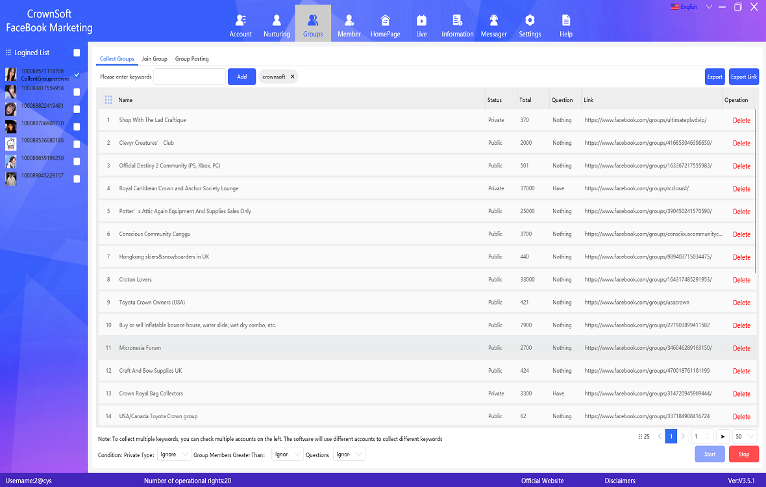Open Group Members Greater Than dropdown
Viewport: 766px width, 487px height.
coord(288,455)
